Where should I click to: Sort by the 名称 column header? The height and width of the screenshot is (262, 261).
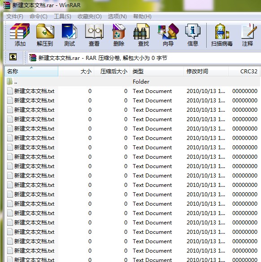click(x=31, y=72)
